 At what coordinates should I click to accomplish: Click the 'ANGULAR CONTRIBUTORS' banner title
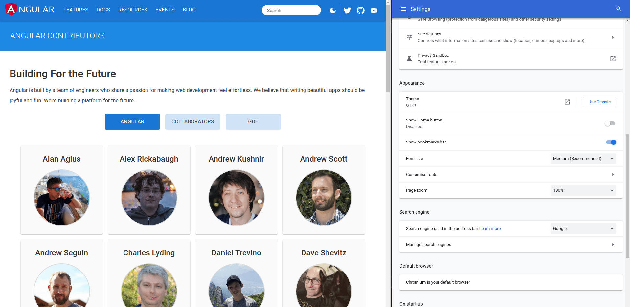click(57, 36)
